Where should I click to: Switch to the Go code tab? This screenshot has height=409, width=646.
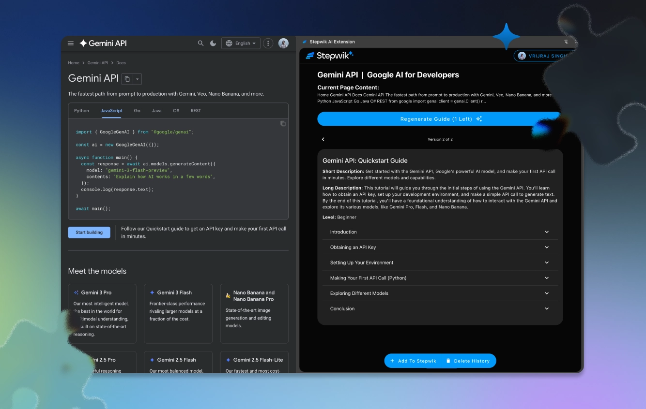tap(137, 111)
